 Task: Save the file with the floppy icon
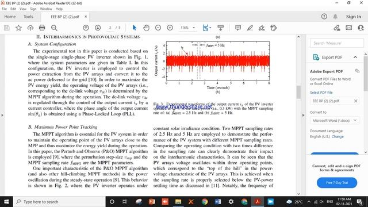click(x=7, y=28)
